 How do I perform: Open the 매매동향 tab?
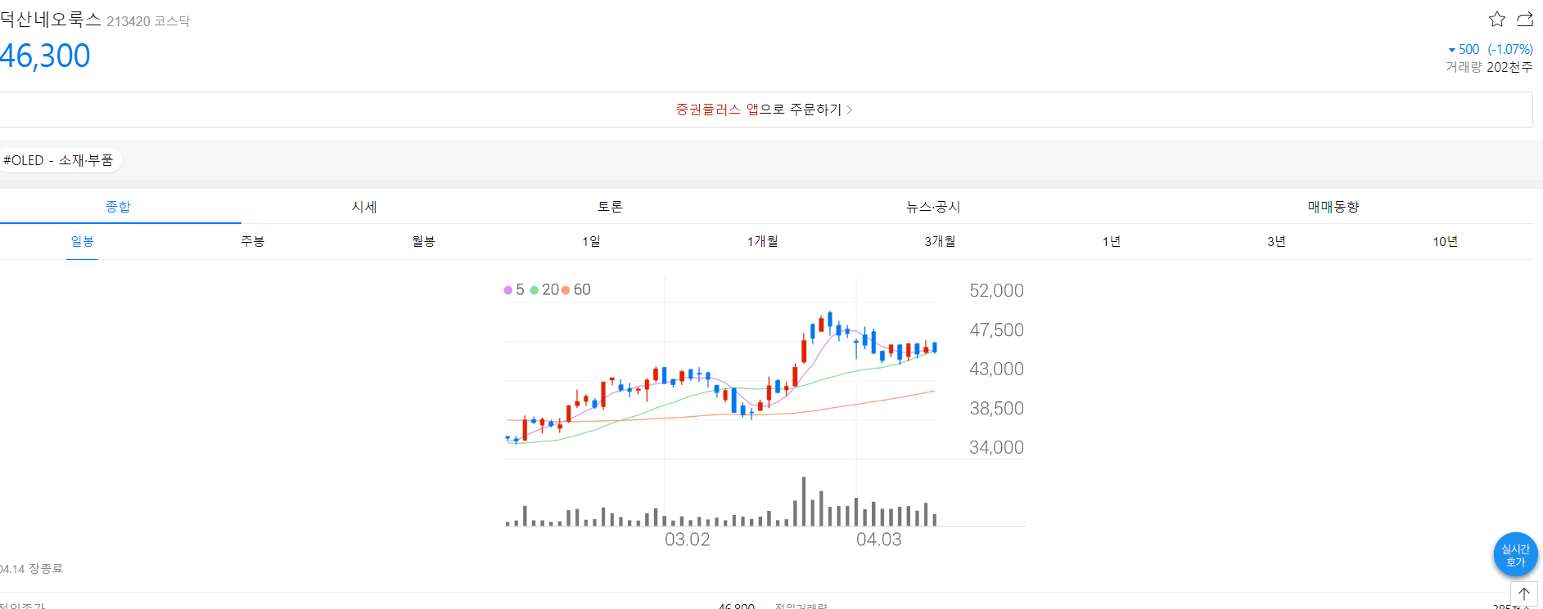point(1333,207)
